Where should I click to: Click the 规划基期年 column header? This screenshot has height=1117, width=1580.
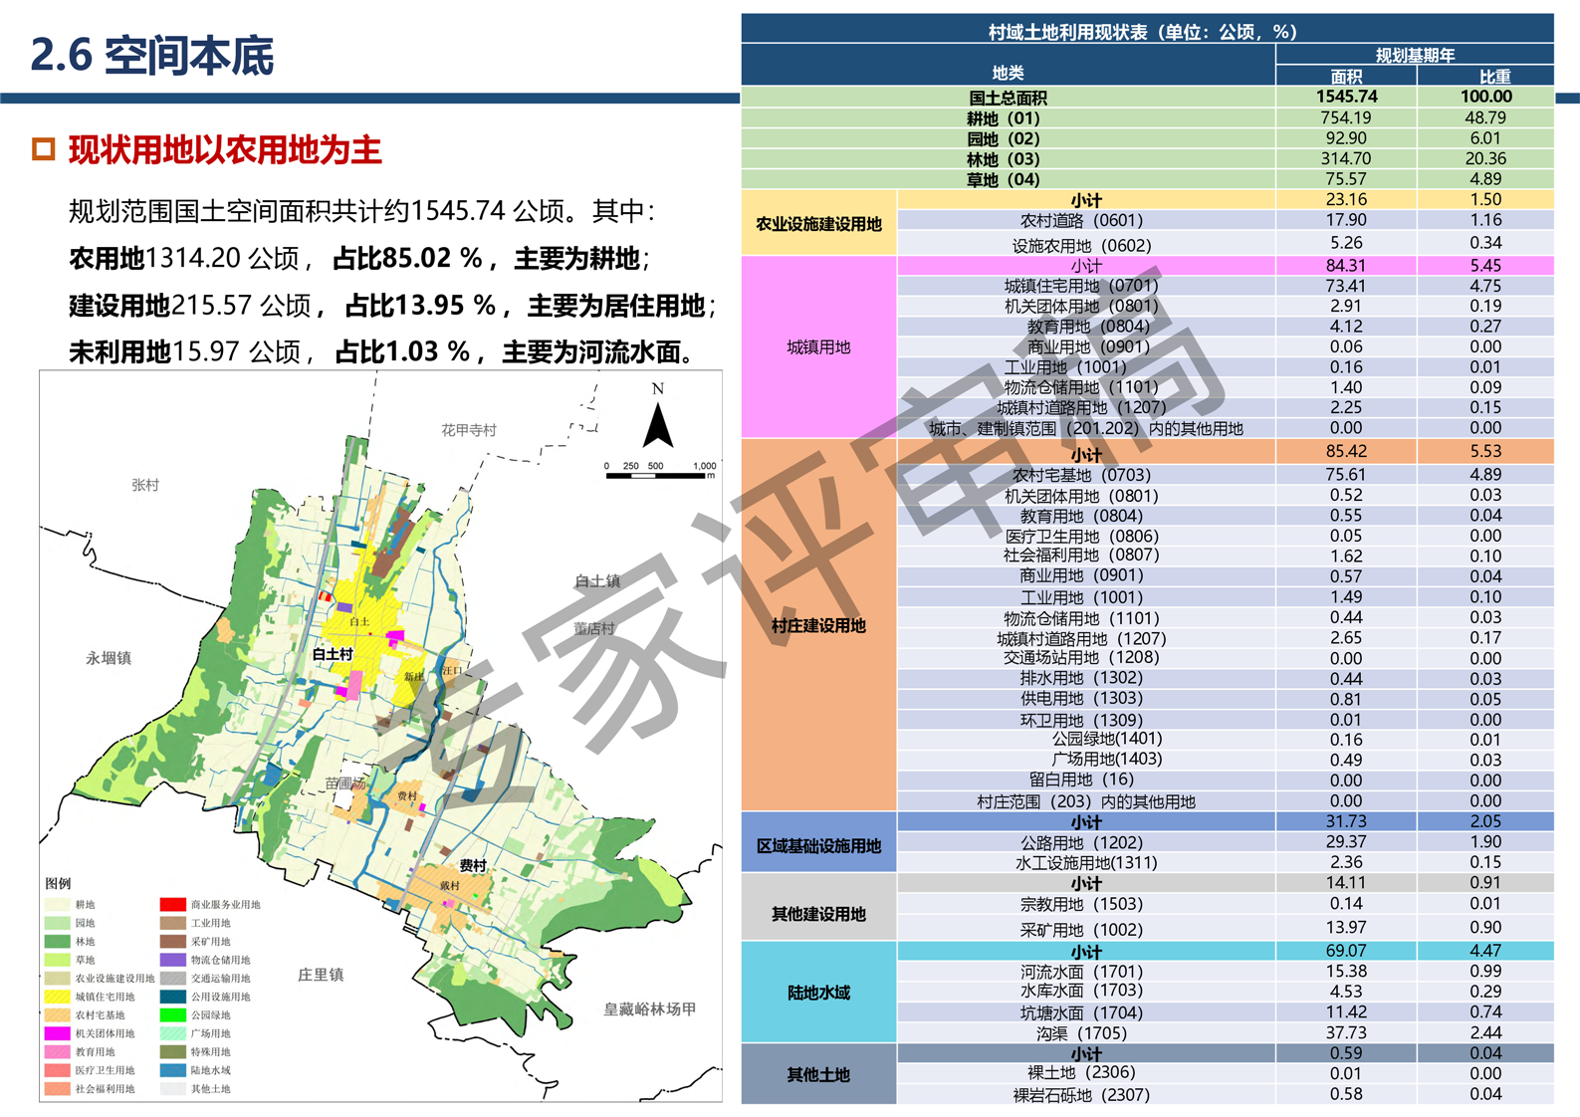pyautogui.click(x=1415, y=55)
